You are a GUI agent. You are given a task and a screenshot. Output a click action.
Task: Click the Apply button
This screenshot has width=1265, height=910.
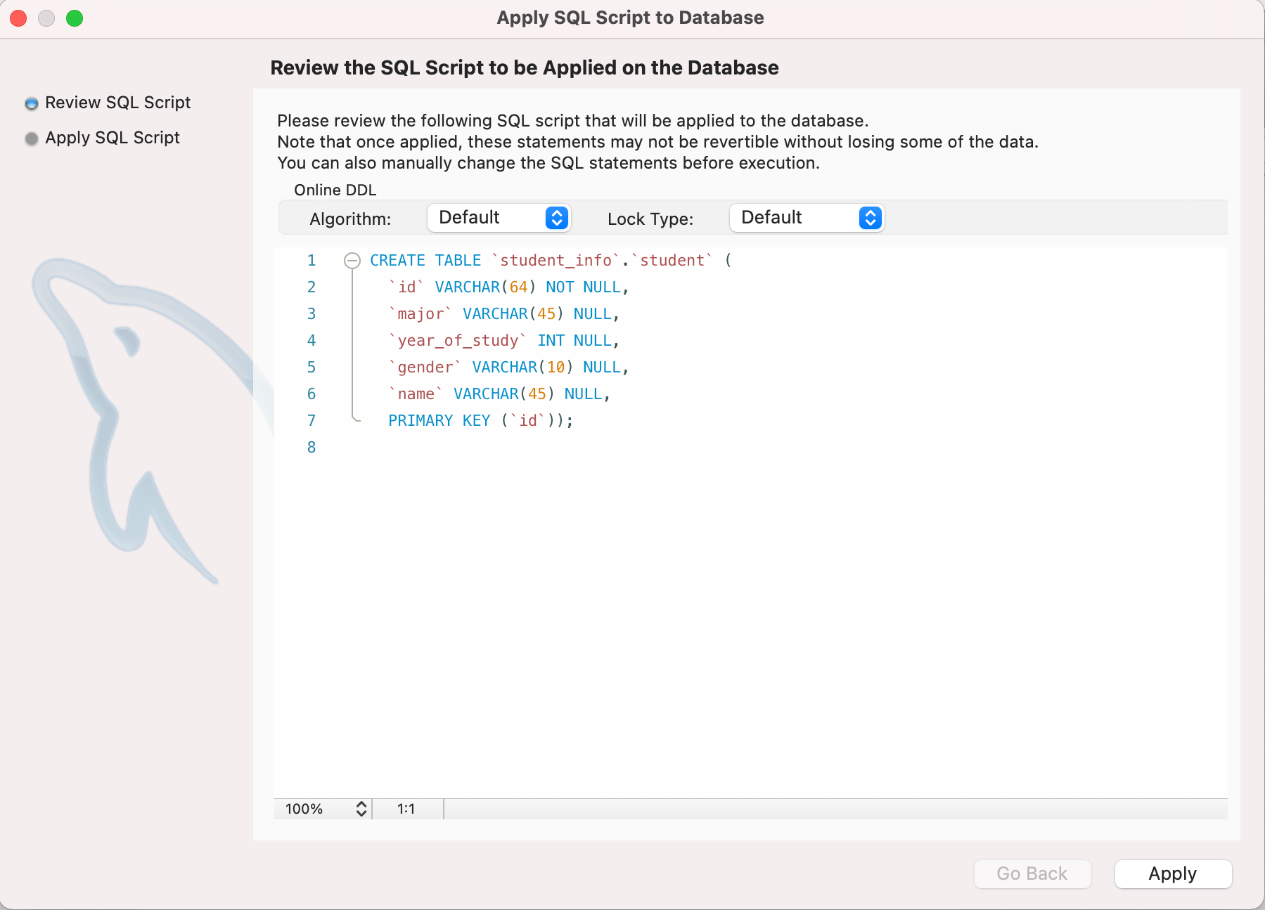1172,873
